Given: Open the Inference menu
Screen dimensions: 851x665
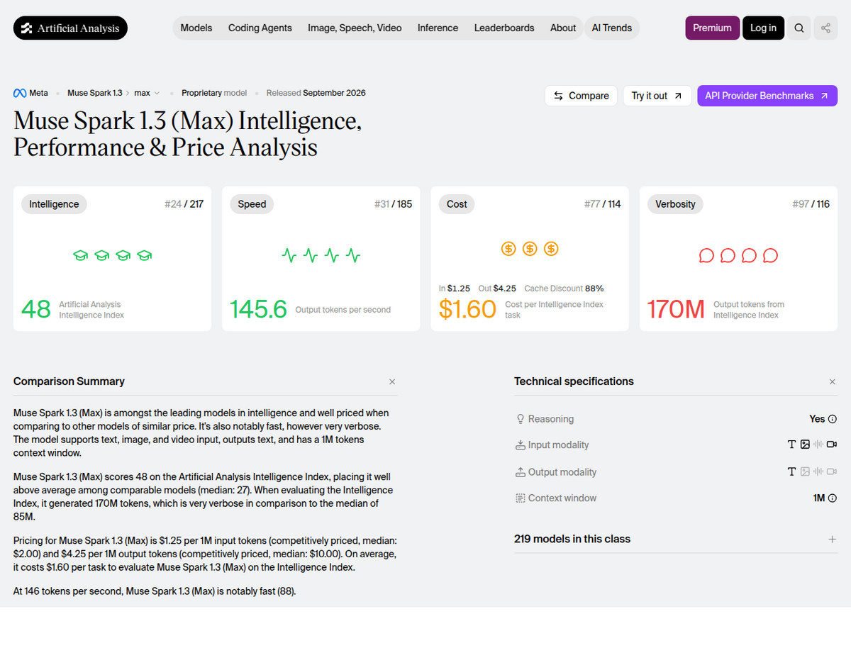Looking at the screenshot, I should click(x=438, y=28).
